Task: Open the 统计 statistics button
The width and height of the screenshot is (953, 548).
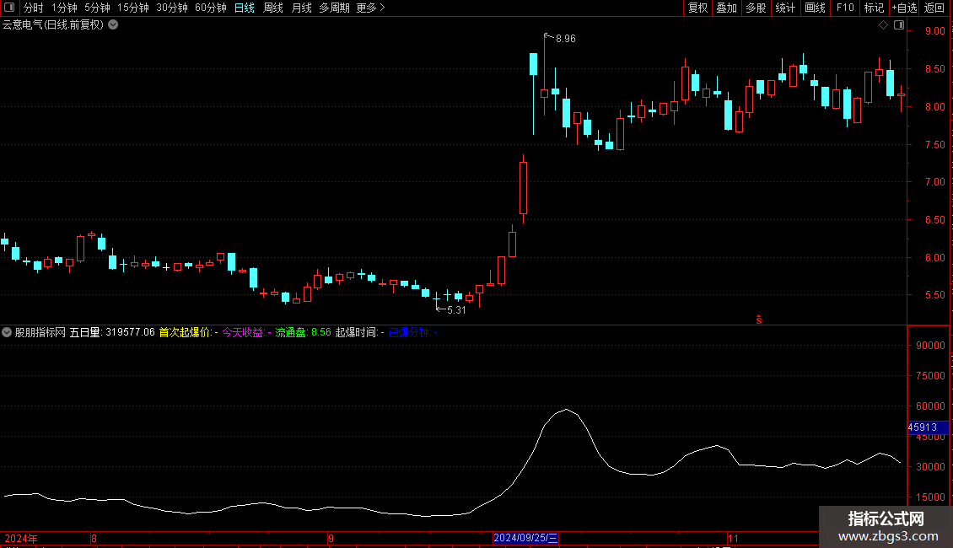Action: tap(785, 8)
